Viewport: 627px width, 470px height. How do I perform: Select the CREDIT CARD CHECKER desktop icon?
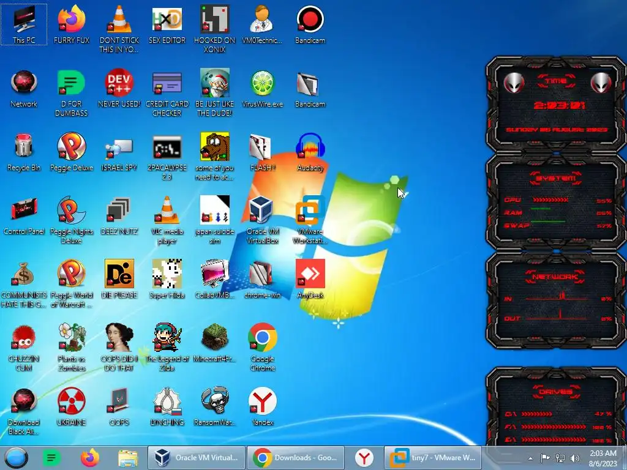(x=167, y=93)
